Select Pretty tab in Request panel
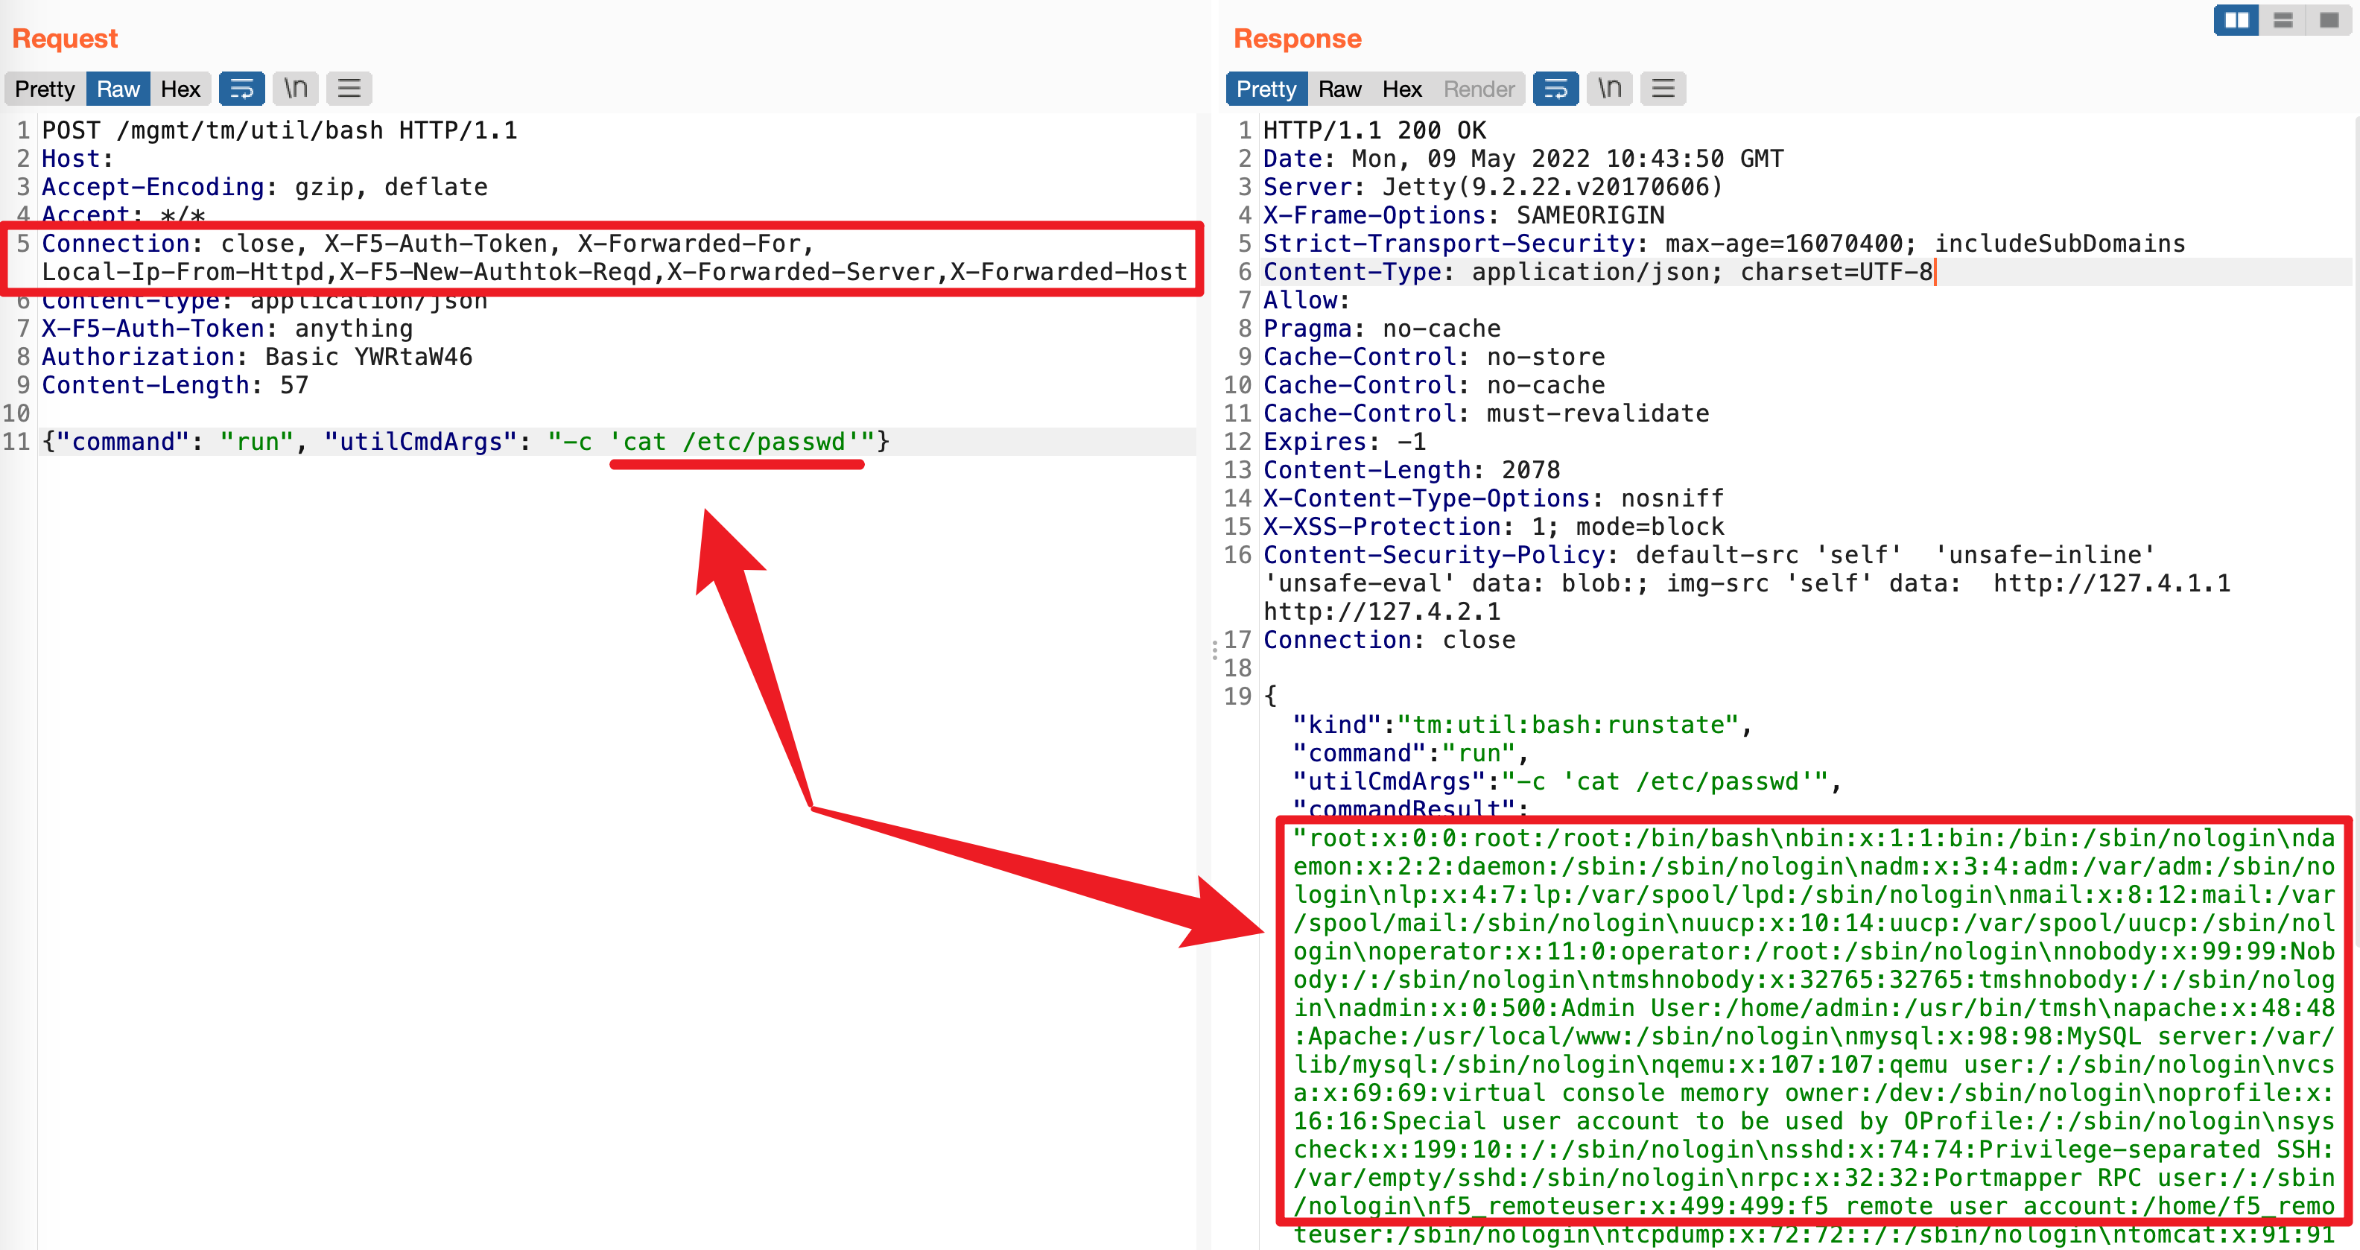The image size is (2360, 1250). pyautogui.click(x=45, y=89)
